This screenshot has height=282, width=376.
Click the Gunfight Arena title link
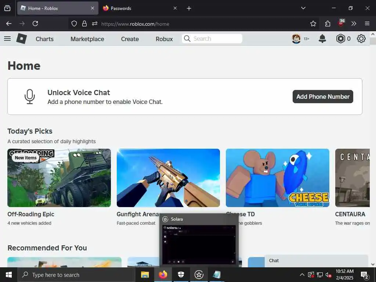point(138,214)
